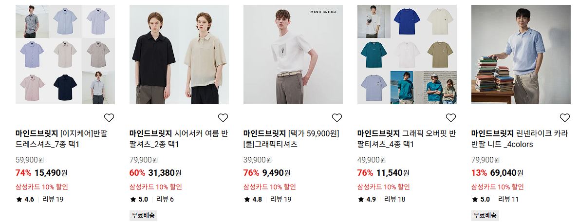Open the dress shirts collage product image
This screenshot has height=224, width=578.
(65, 55)
